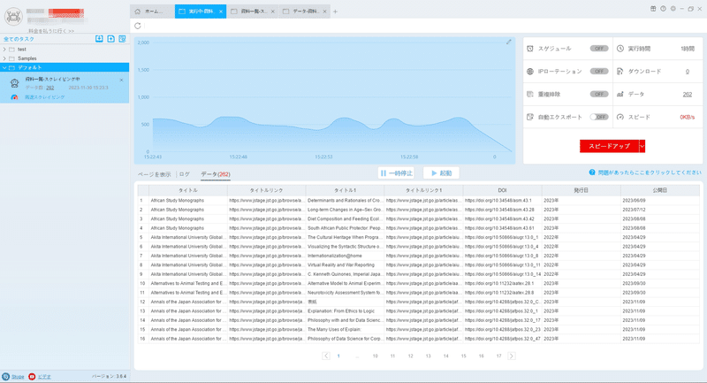Open help via the question icon in title bar

663,9
